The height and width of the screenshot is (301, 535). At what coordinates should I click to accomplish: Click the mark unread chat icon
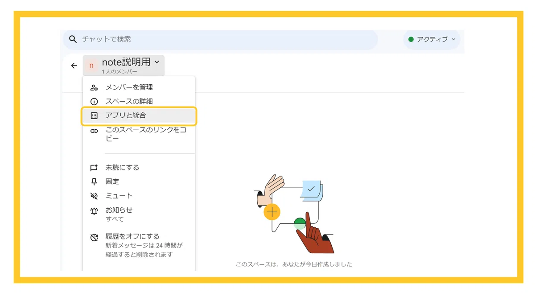pyautogui.click(x=94, y=168)
